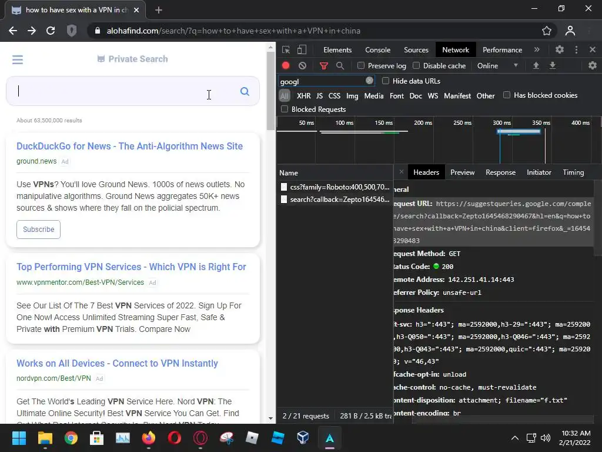Screen dimensions: 602x452
Task: Open the hamburger menu on Private Search
Action: (x=18, y=59)
